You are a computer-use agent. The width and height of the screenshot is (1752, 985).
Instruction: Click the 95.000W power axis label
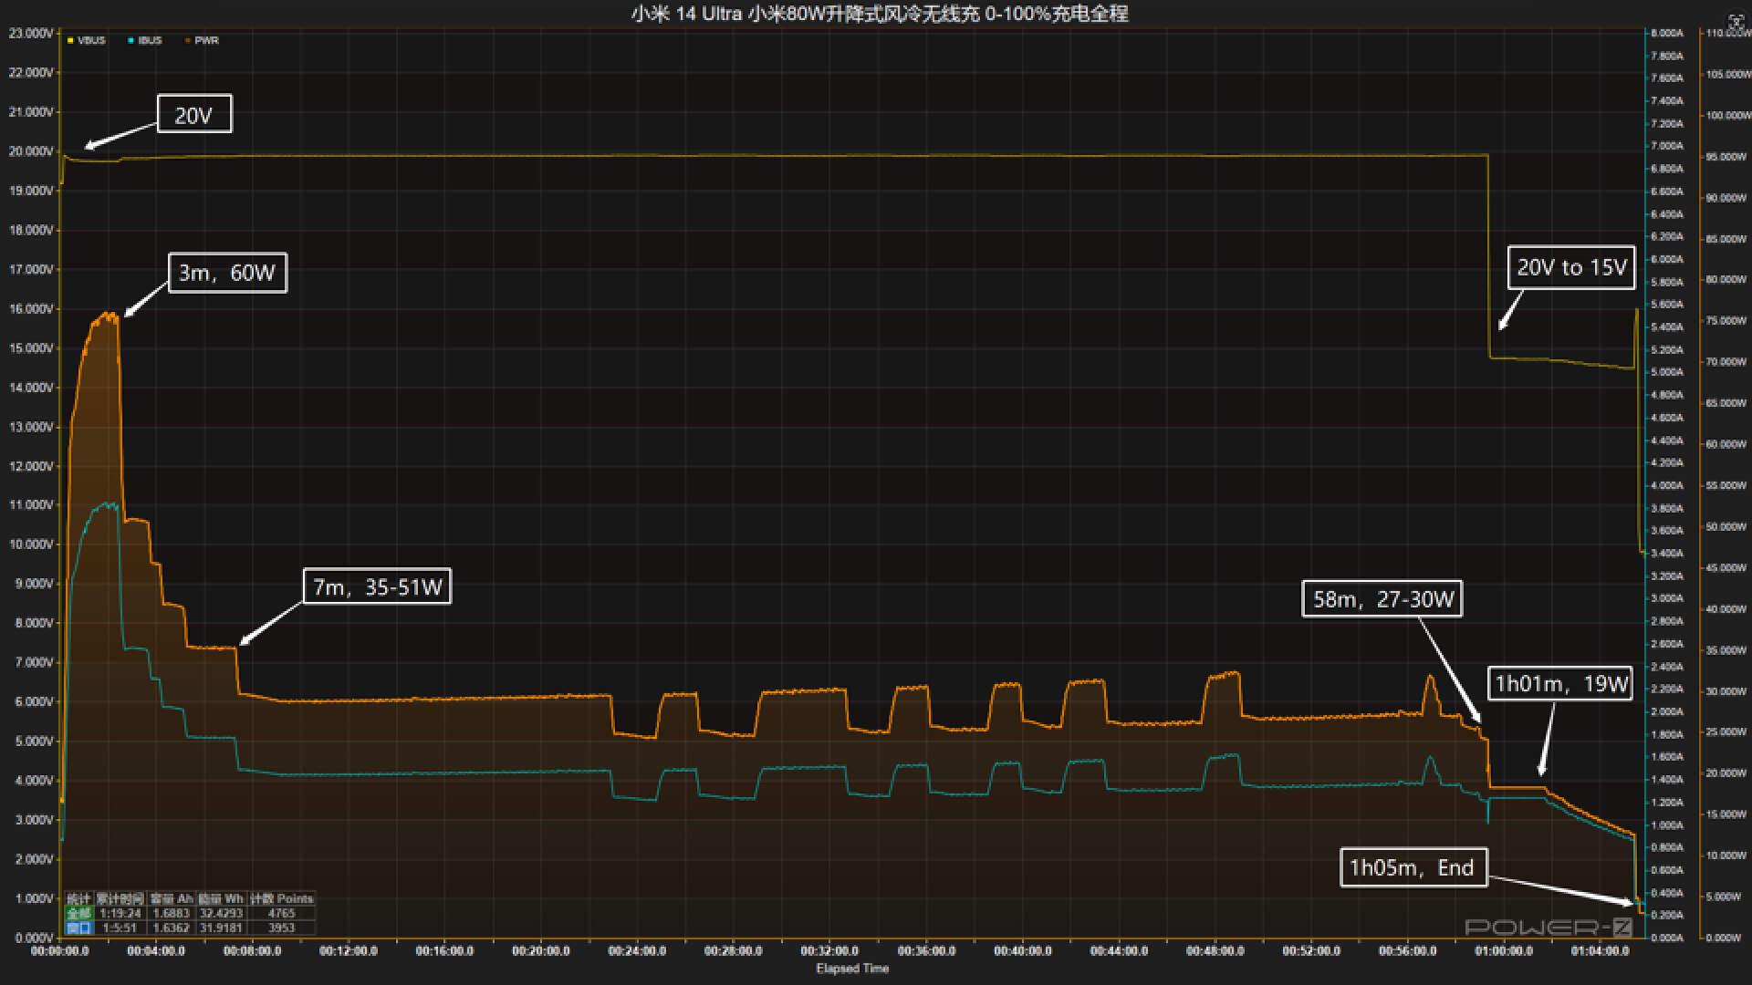[x=1728, y=157]
